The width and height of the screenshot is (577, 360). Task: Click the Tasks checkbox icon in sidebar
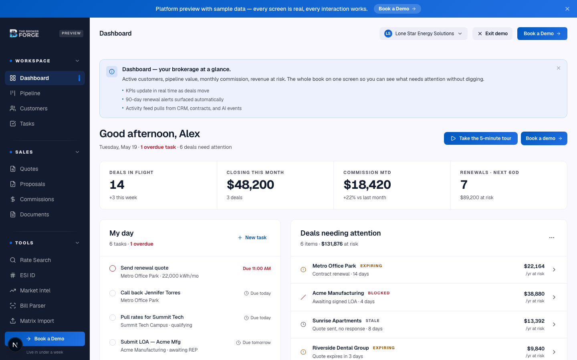[13, 124]
